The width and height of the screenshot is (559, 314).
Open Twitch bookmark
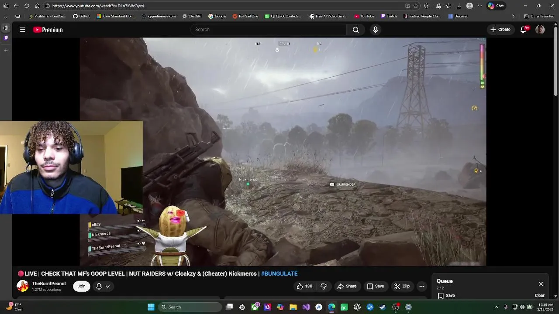[x=389, y=16]
